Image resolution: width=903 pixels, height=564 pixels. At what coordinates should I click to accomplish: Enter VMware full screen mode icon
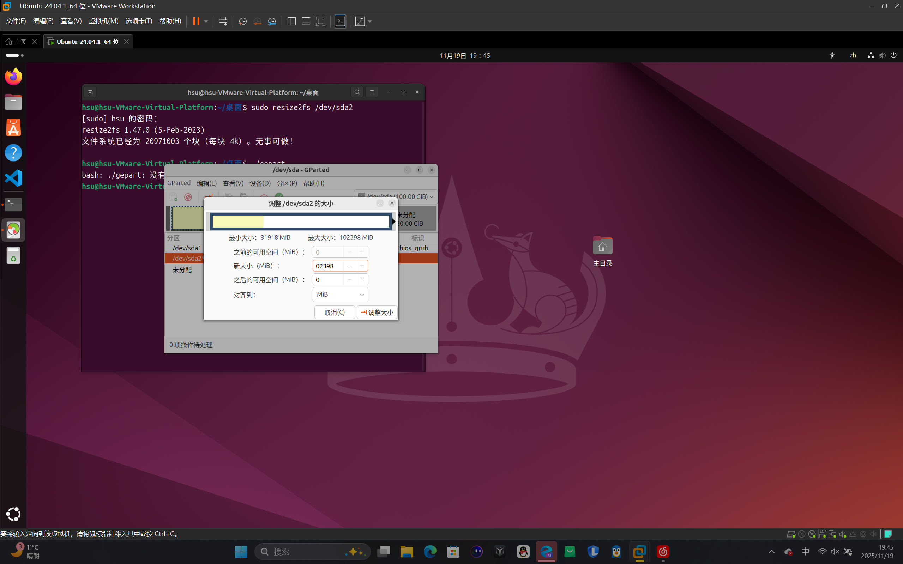[x=320, y=21]
